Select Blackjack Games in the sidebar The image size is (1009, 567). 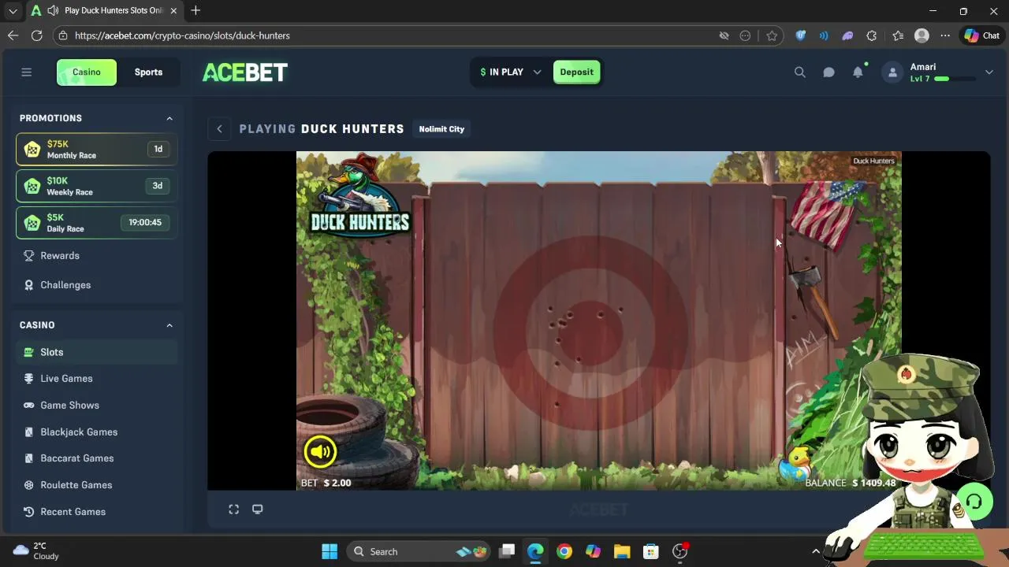coord(96,432)
